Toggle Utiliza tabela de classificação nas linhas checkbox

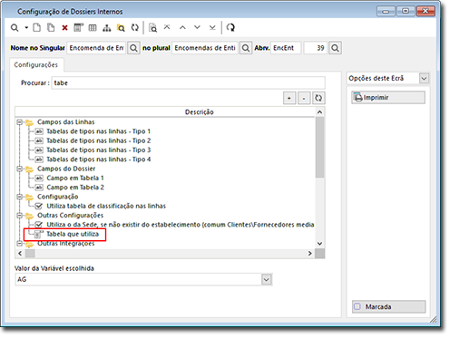click(39, 207)
